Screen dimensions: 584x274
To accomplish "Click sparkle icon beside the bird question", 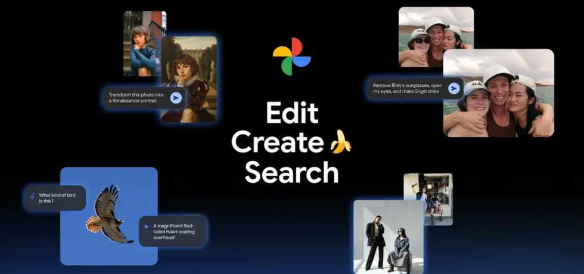I will click(32, 195).
